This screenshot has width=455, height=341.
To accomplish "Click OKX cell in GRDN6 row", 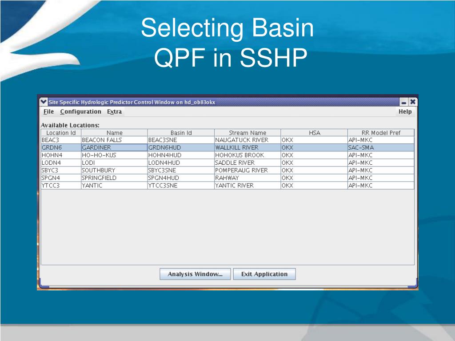I will pyautogui.click(x=314, y=147).
